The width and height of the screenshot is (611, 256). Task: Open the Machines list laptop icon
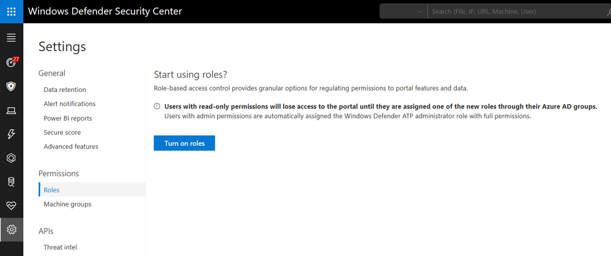11,111
